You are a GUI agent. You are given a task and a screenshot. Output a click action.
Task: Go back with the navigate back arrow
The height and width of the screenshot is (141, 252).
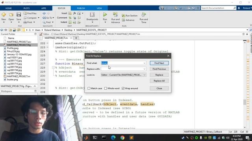pos(2,30)
